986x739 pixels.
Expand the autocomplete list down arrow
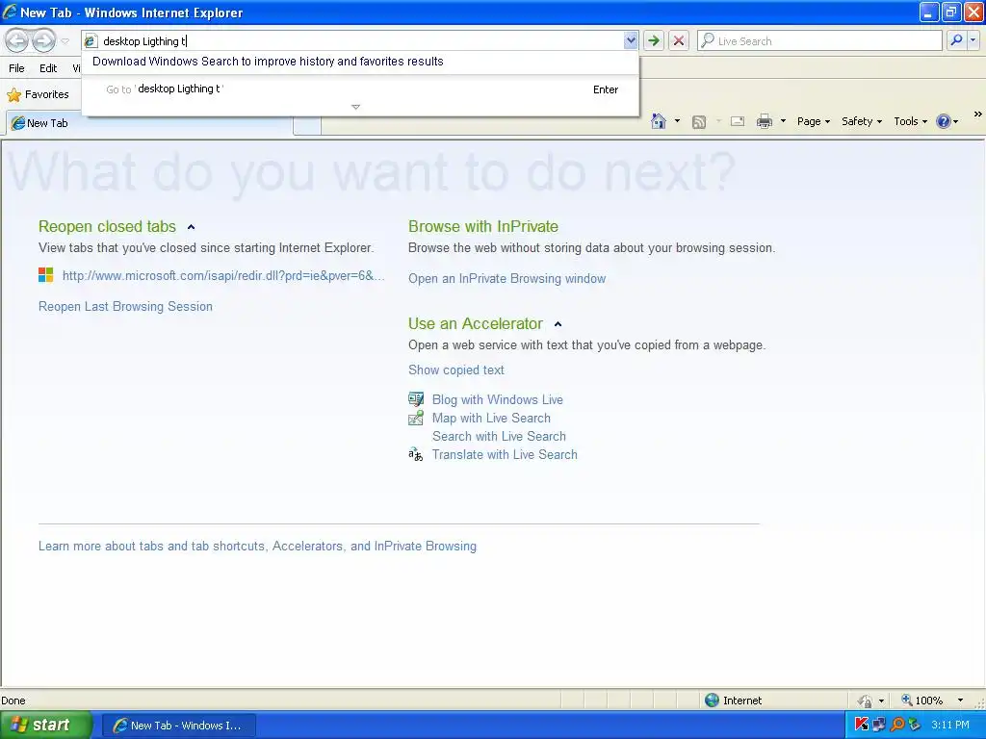[356, 107]
